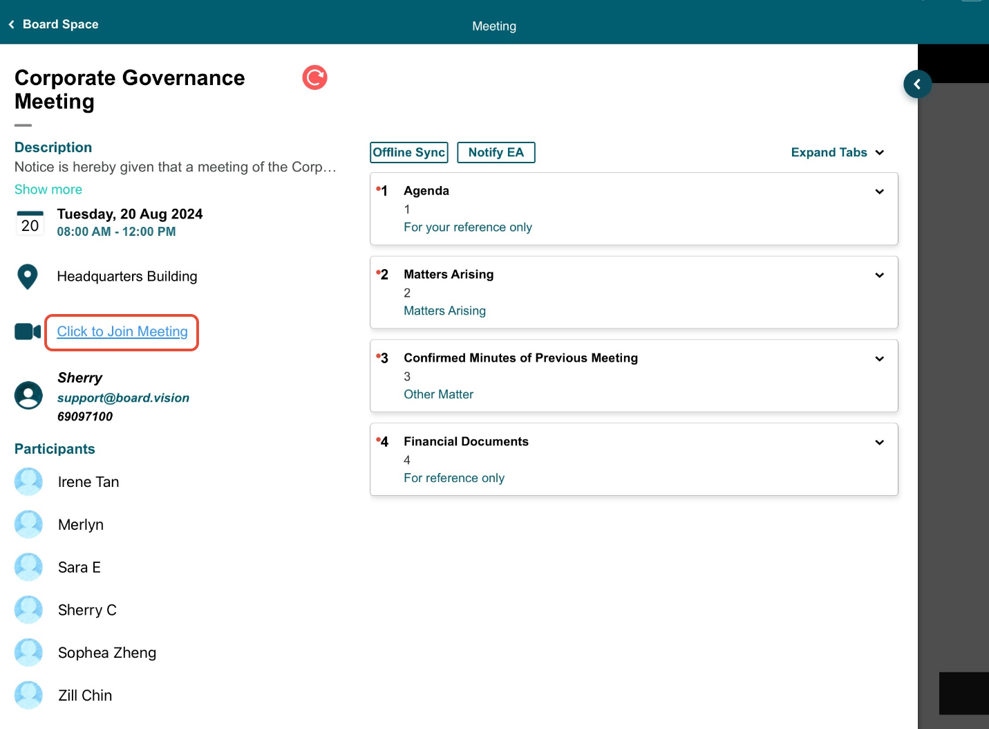This screenshot has height=729, width=989.
Task: Click phone number 69097100
Action: (x=85, y=416)
